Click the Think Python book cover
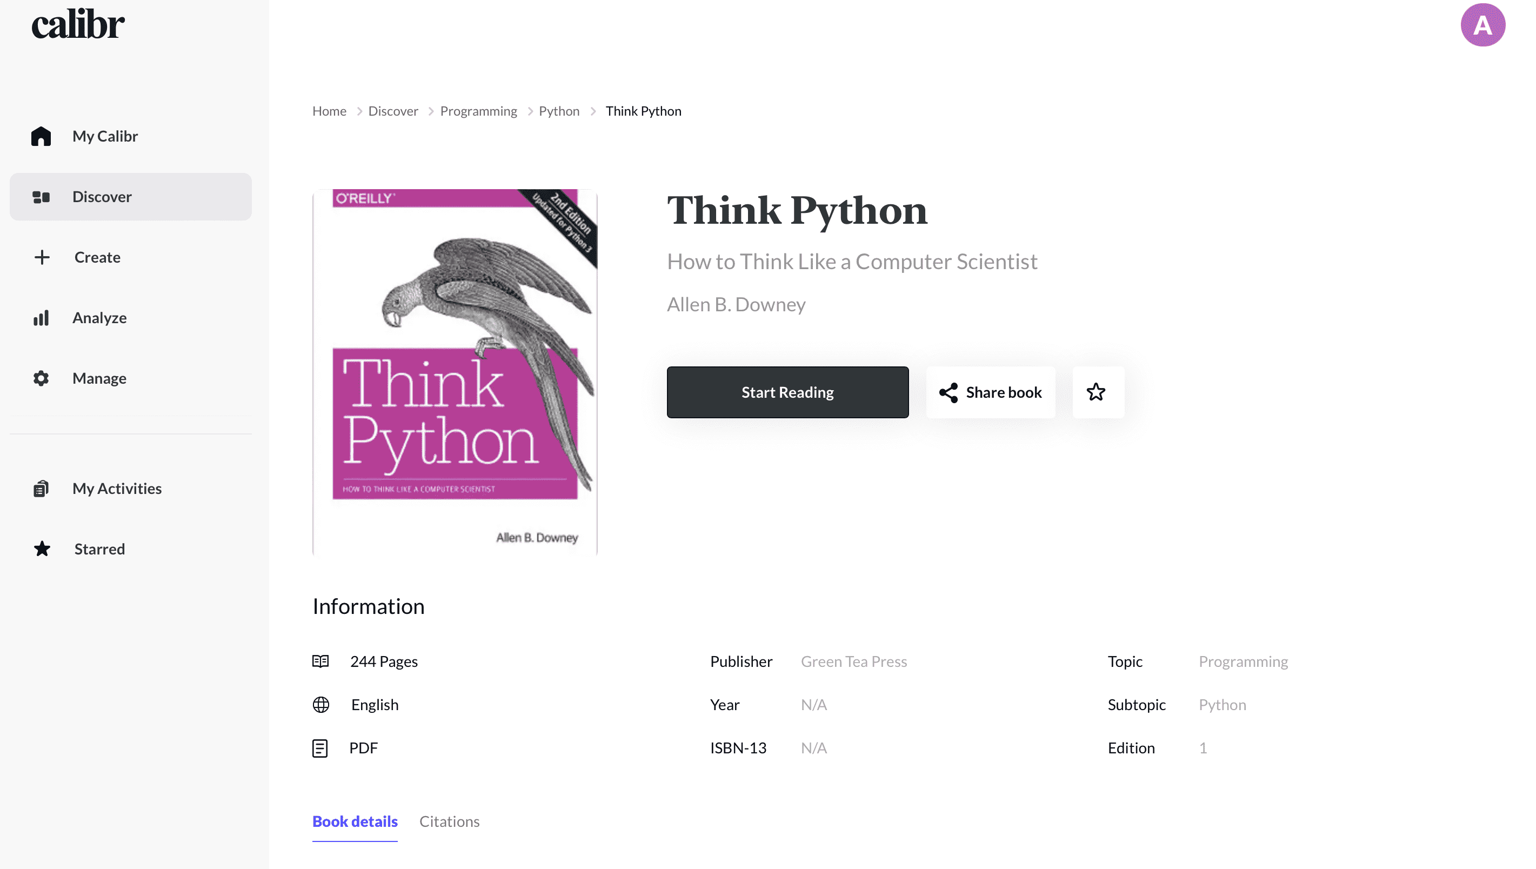1536x869 pixels. tap(455, 373)
